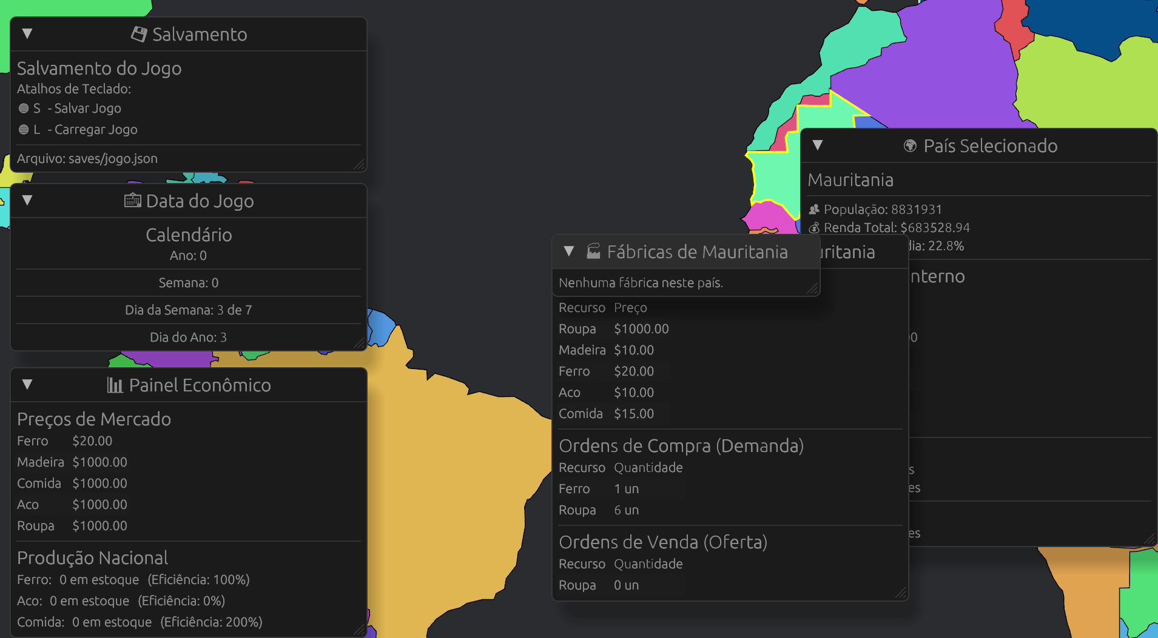Viewport: 1158px width, 638px height.
Task: Click the Painel Econômico title text
Action: [200, 385]
